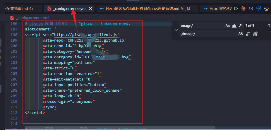Go to previous match arrow

pyautogui.click(x=269, y=26)
